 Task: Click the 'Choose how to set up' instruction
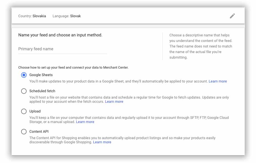[x=73, y=67]
